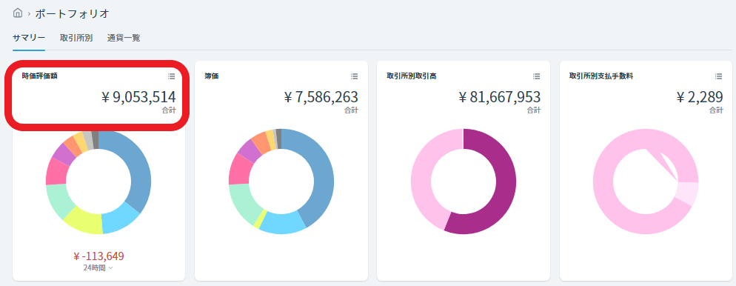Image resolution: width=736 pixels, height=286 pixels.
Task: Open list menu icon on 取引所別支払手数料 card
Action: pyautogui.click(x=719, y=76)
